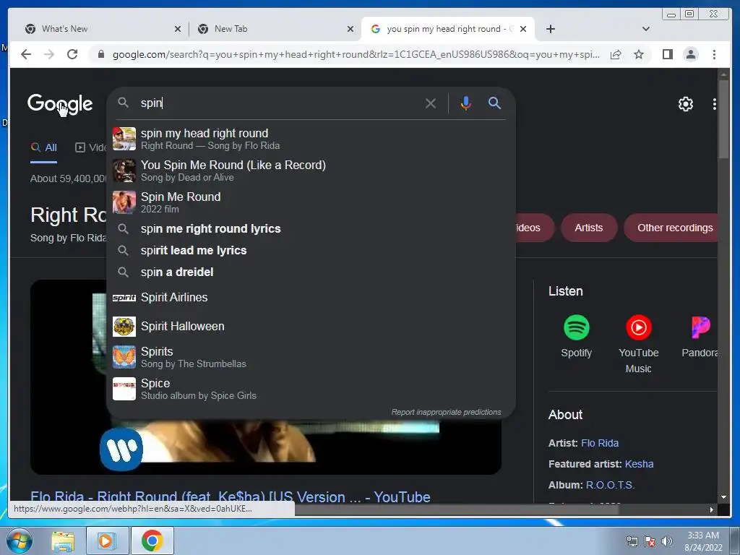The width and height of the screenshot is (740, 555).
Task: Choose 'spin me right round lyrics' suggestion
Action: point(311,229)
